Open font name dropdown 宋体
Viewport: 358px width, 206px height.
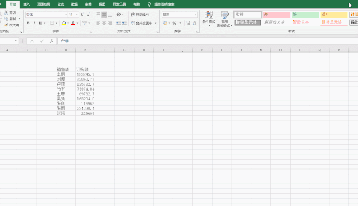[x=66, y=15]
